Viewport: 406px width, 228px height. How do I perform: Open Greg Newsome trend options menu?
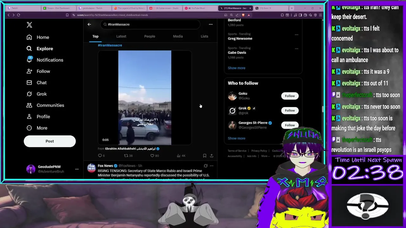click(x=297, y=35)
